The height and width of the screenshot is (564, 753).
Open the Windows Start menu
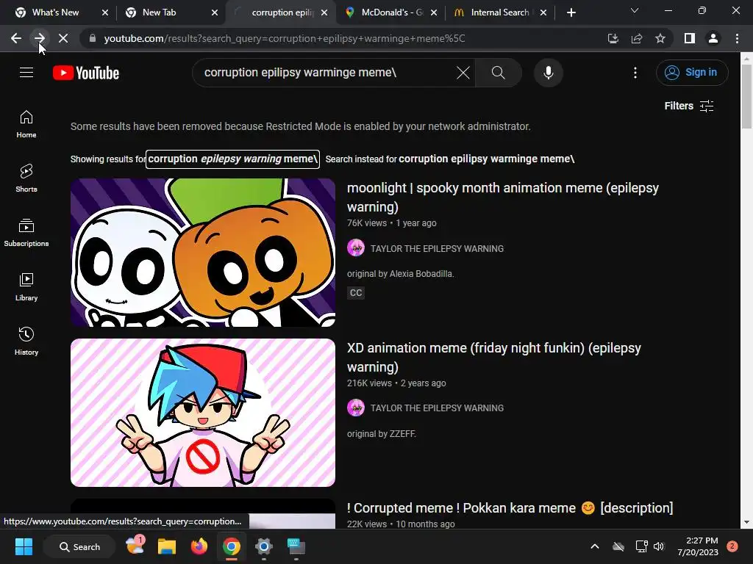[x=24, y=546]
